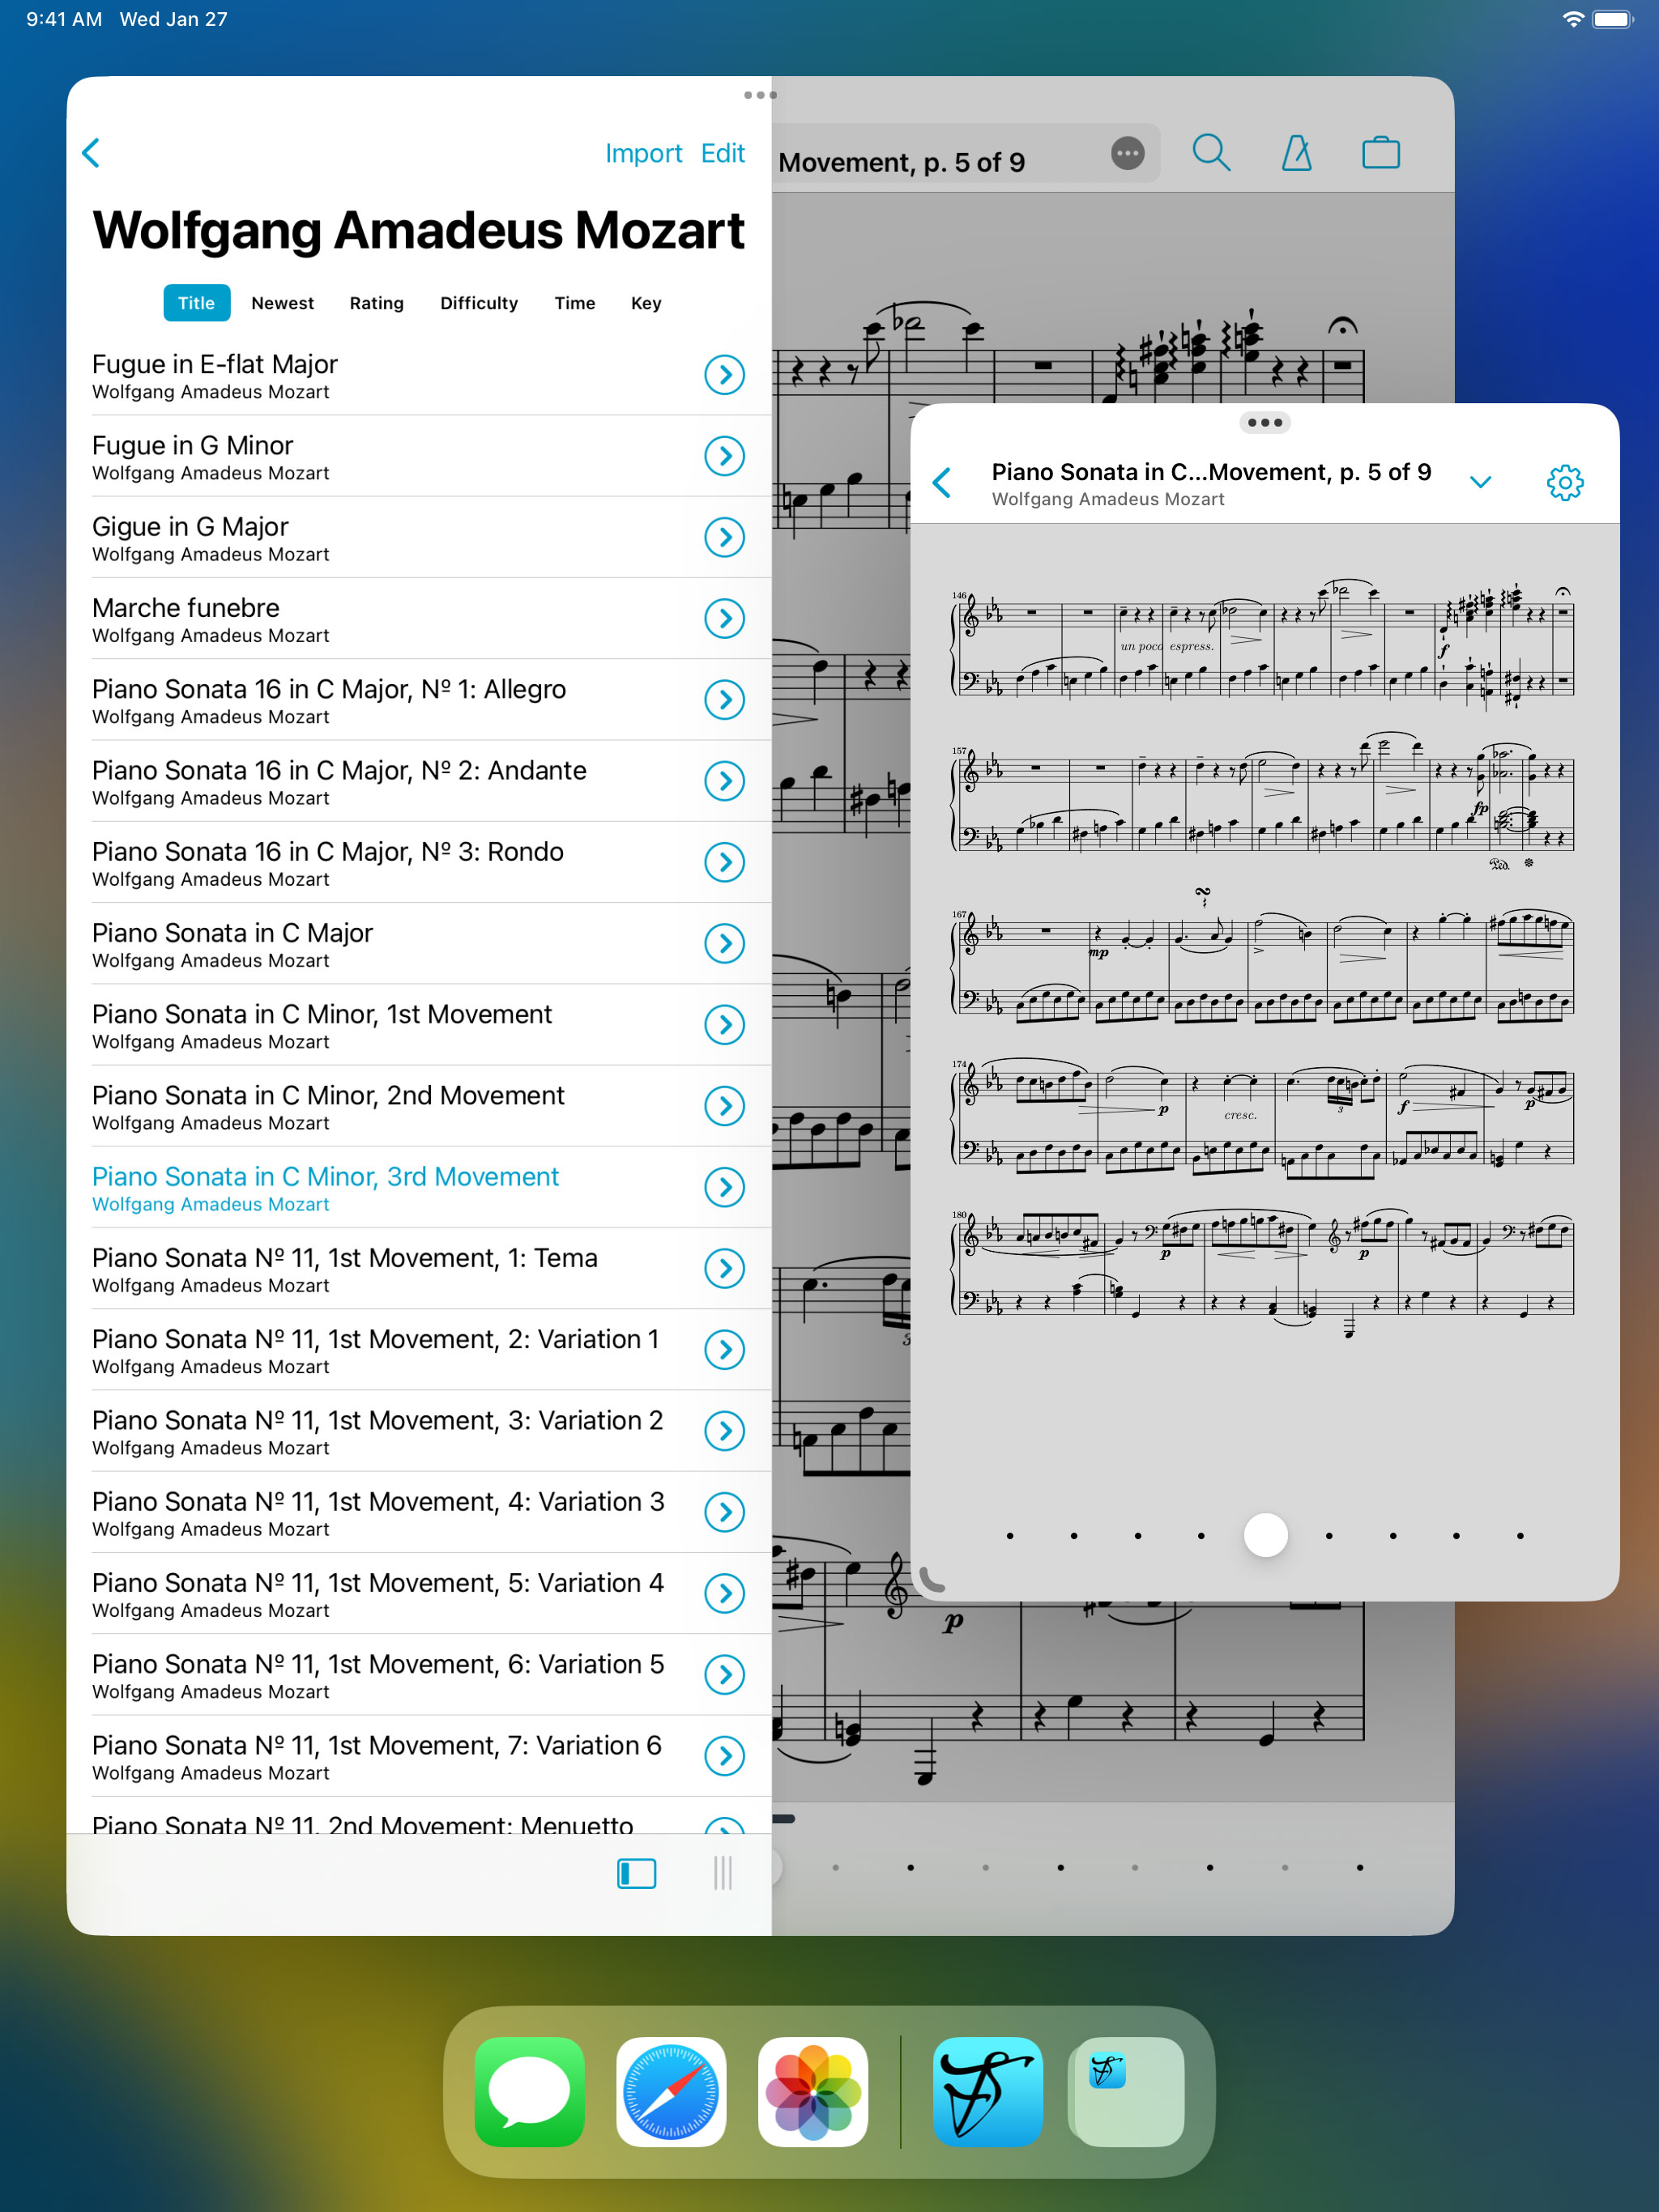Show details for Sonata Nº 11, 1: Tema

724,1268
